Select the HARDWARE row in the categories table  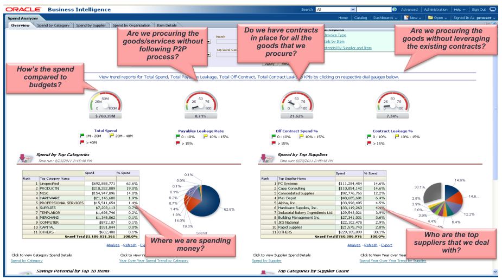coord(81,198)
